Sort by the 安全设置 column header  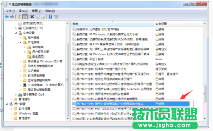pyautogui.click(x=172, y=24)
